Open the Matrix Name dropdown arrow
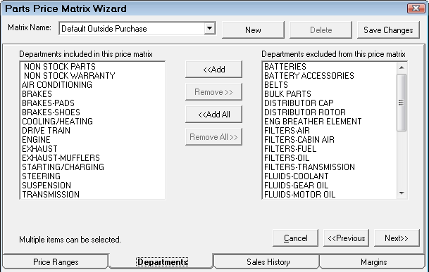Screen dimensions: 429x272 pyautogui.click(x=210, y=28)
